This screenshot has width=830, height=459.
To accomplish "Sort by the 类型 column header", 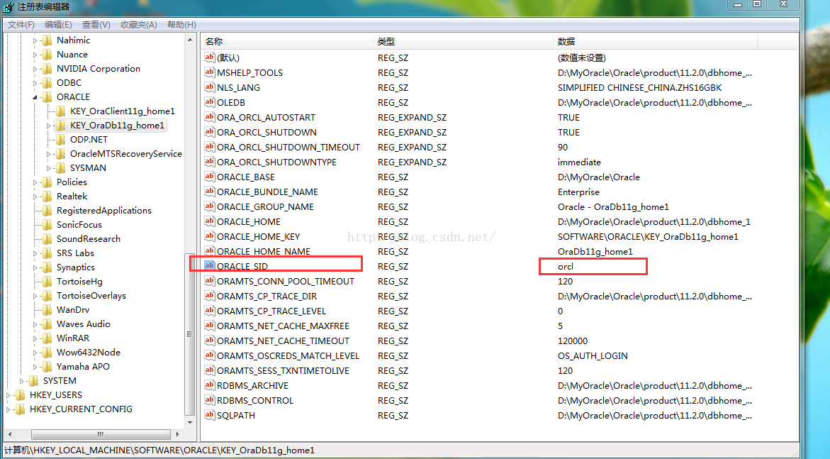I will click(x=463, y=41).
